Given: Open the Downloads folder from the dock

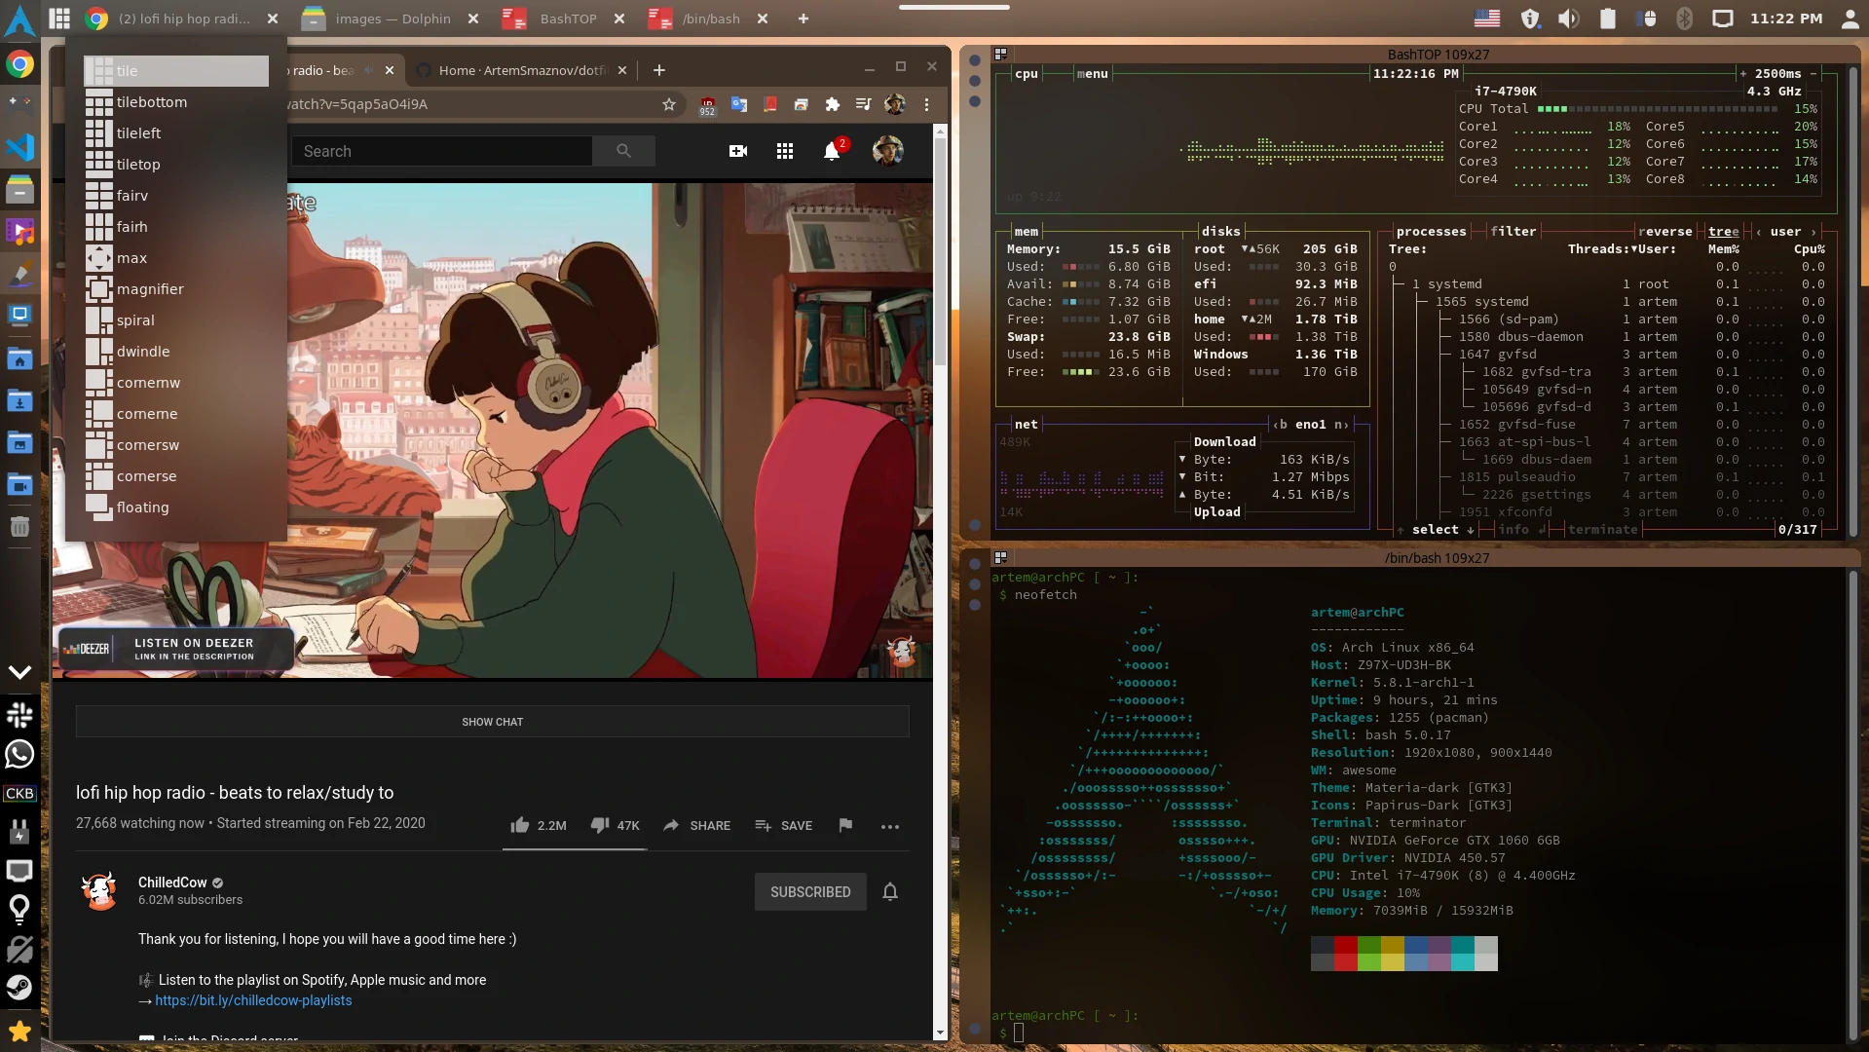Looking at the screenshot, I should point(19,400).
